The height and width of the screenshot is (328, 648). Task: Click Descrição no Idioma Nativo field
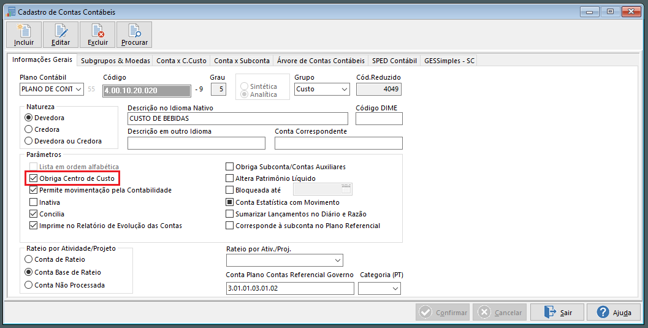[238, 118]
